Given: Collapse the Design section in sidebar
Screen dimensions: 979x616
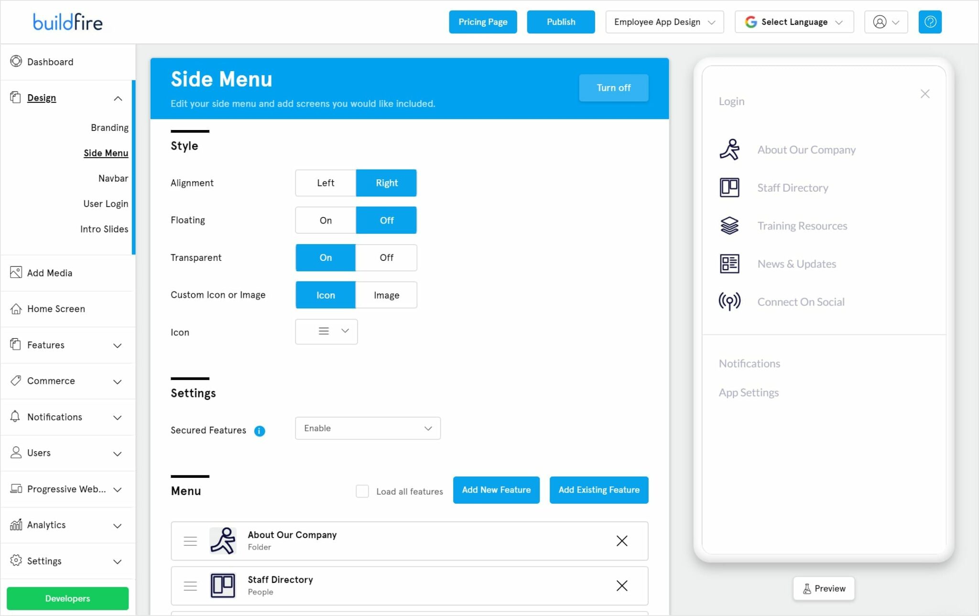Looking at the screenshot, I should (118, 98).
